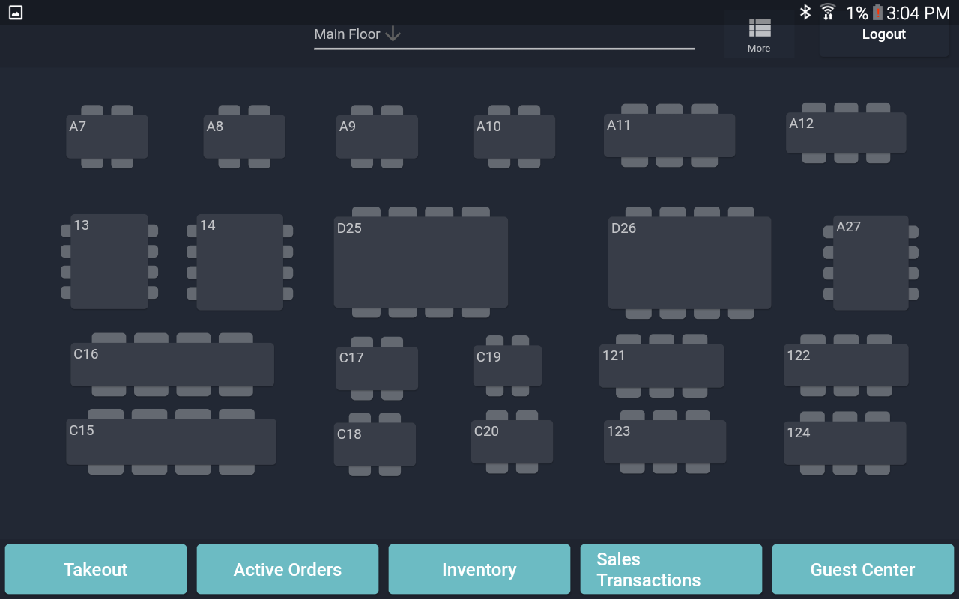Image resolution: width=959 pixels, height=599 pixels.
Task: Click the Main Floor selector text
Action: [x=348, y=34]
